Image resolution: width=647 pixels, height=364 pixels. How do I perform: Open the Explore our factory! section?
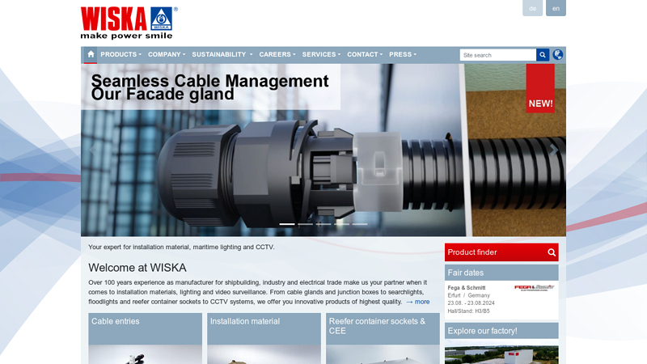501,331
